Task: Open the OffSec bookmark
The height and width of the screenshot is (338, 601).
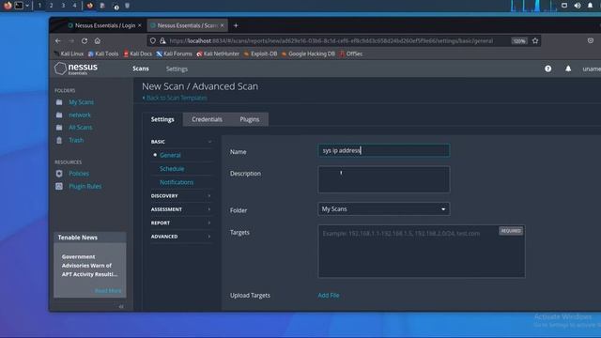Action: point(351,54)
